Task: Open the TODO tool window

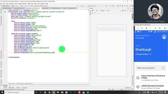Action: pyautogui.click(x=5, y=88)
